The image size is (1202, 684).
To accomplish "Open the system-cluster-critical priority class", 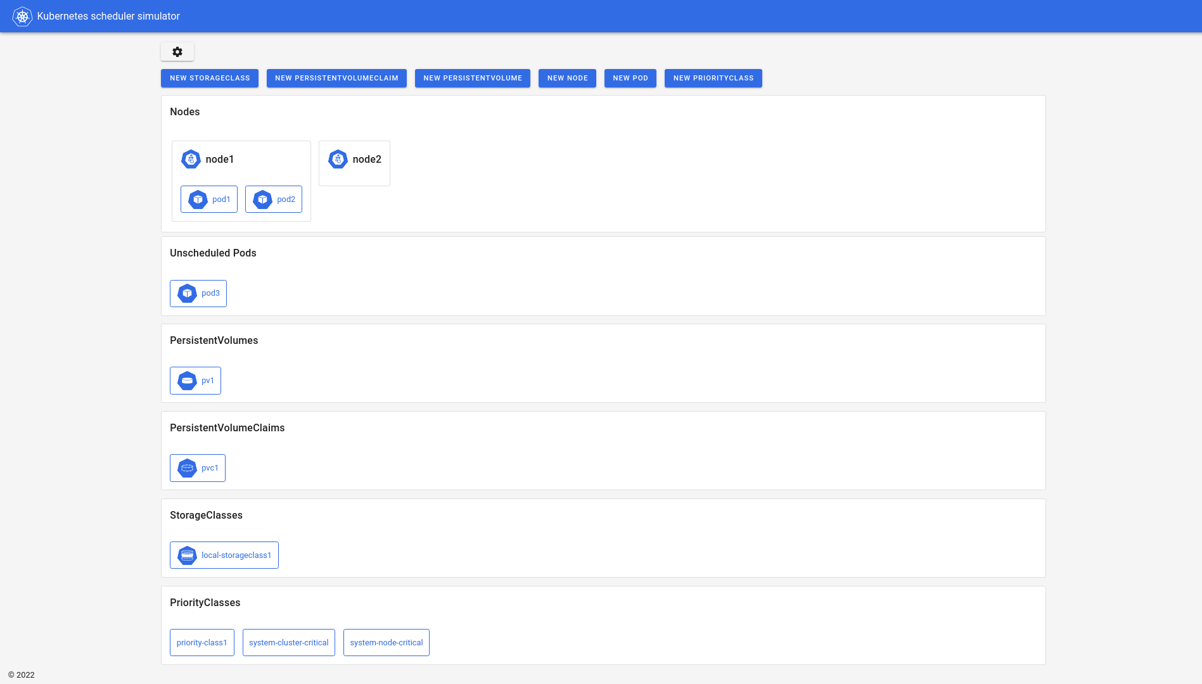I will click(x=289, y=642).
